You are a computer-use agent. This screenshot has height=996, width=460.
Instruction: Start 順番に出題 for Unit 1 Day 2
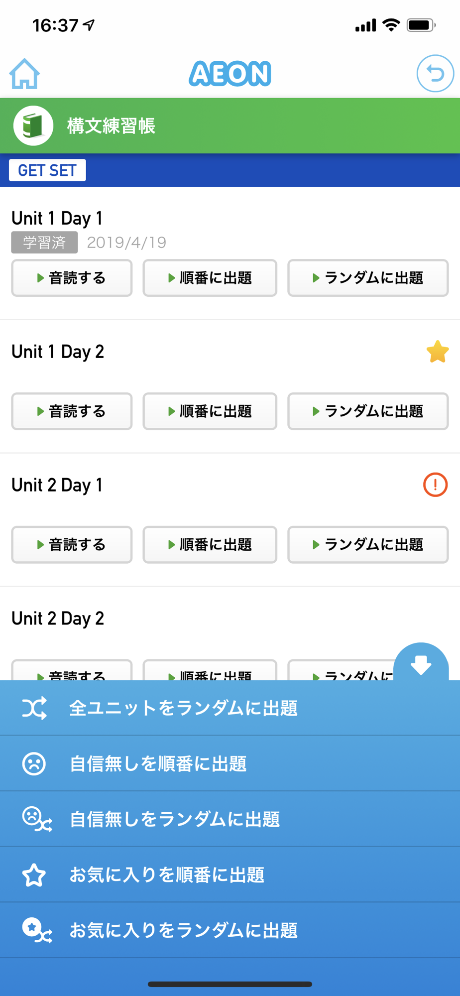(210, 411)
